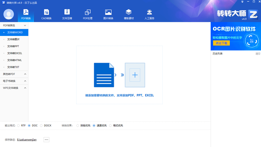The height and width of the screenshot is (147, 261).
Task: Select 文件转HTML in sidebar
Action: pyautogui.click(x=14, y=60)
